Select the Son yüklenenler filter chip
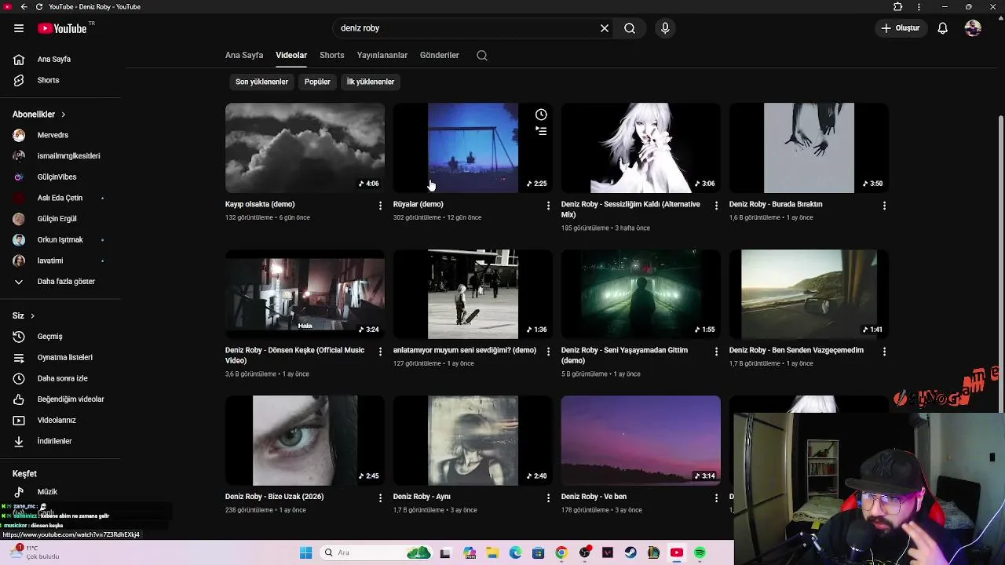Image resolution: width=1005 pixels, height=565 pixels. (261, 82)
